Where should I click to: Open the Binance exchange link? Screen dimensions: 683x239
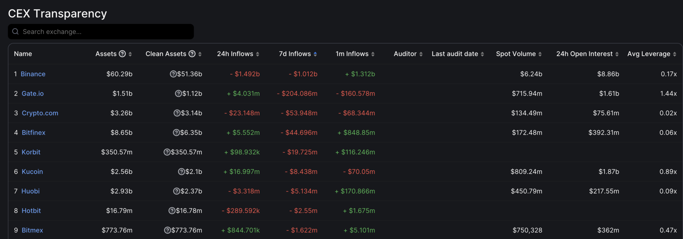[x=33, y=74]
